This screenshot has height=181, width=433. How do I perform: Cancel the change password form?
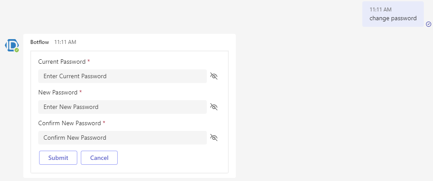click(x=99, y=158)
